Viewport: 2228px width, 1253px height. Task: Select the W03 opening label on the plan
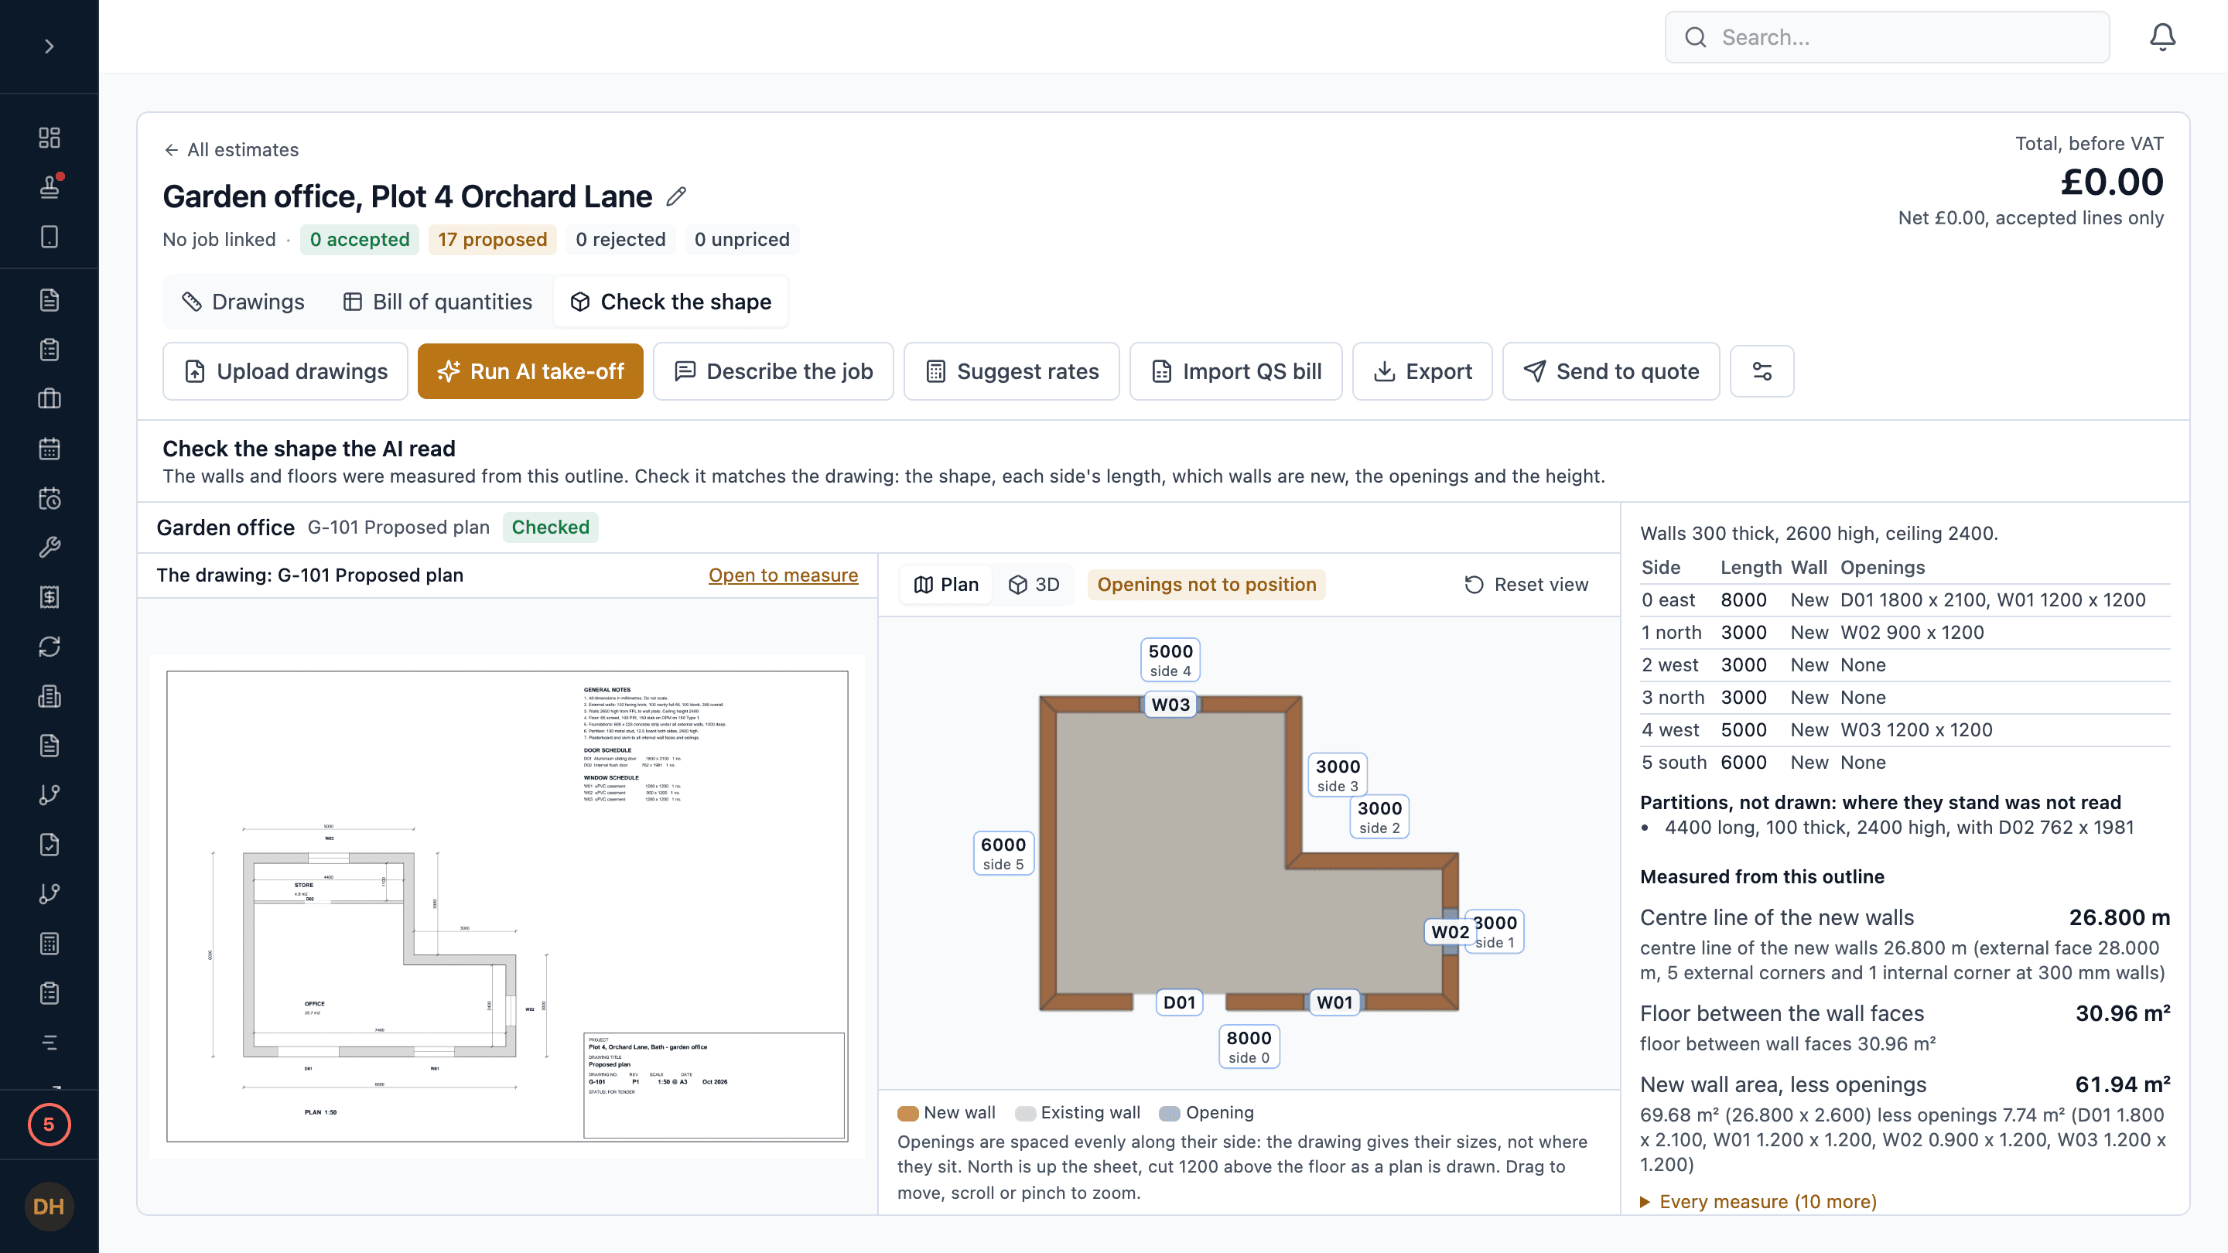[x=1170, y=704]
